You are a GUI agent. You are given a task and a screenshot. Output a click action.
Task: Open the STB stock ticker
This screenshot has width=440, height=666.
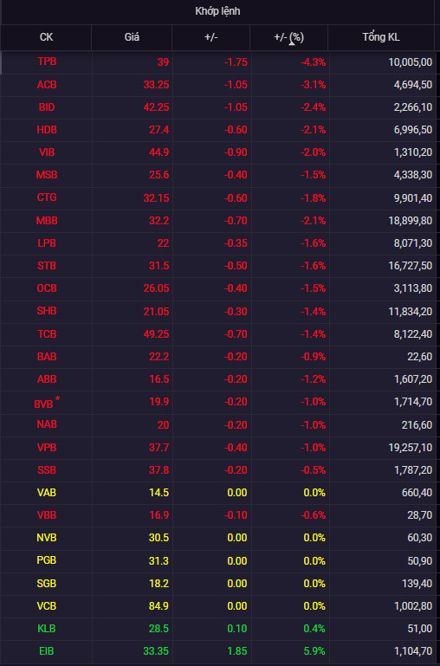pyautogui.click(x=47, y=266)
